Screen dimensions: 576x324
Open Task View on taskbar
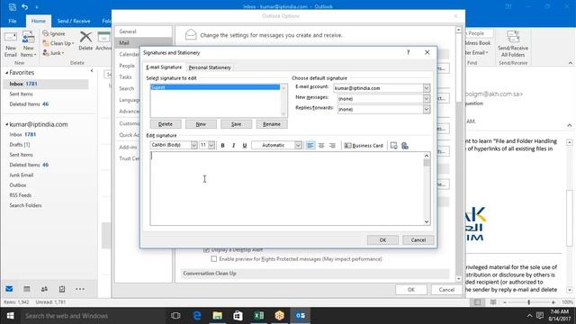[x=175, y=316]
